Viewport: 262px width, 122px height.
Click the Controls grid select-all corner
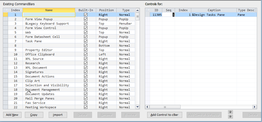pos(147,10)
